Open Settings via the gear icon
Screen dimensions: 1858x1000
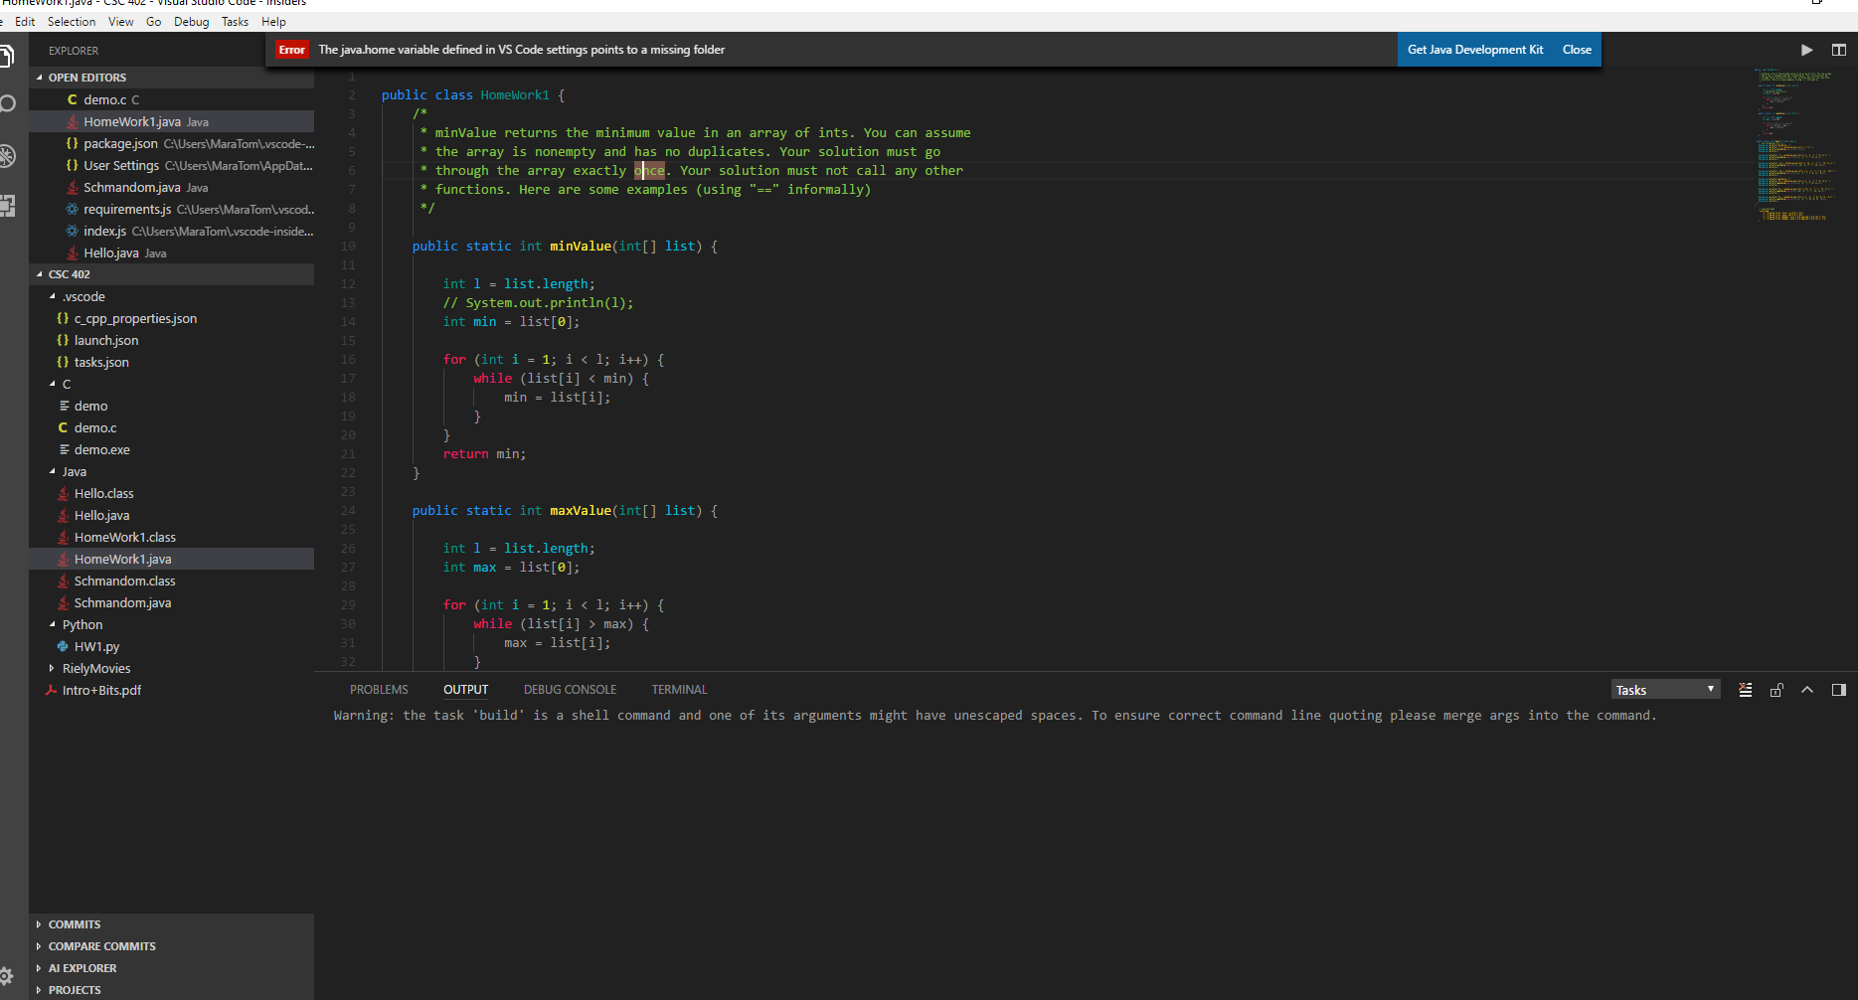point(8,974)
